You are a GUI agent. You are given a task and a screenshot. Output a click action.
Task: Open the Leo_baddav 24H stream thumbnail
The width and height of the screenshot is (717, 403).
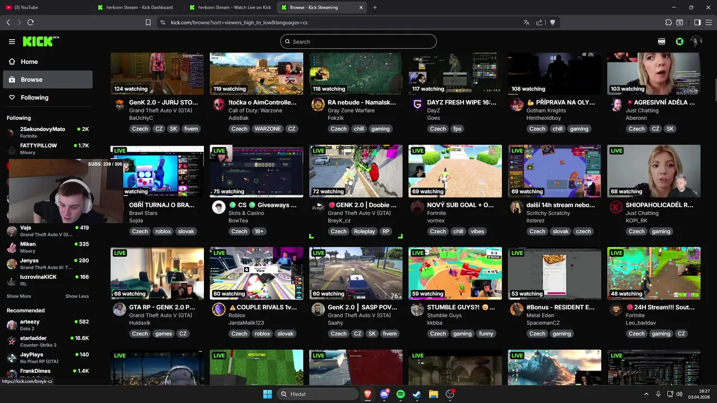click(x=654, y=273)
